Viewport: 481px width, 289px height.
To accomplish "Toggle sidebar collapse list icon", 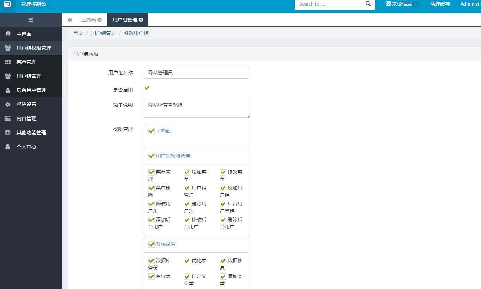I will pos(31,20).
